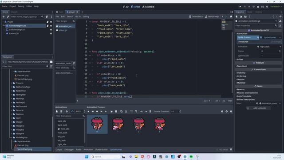
Task: Stop animation playback in SpriteFrames panel
Action: pyautogui.click(x=97, y=112)
